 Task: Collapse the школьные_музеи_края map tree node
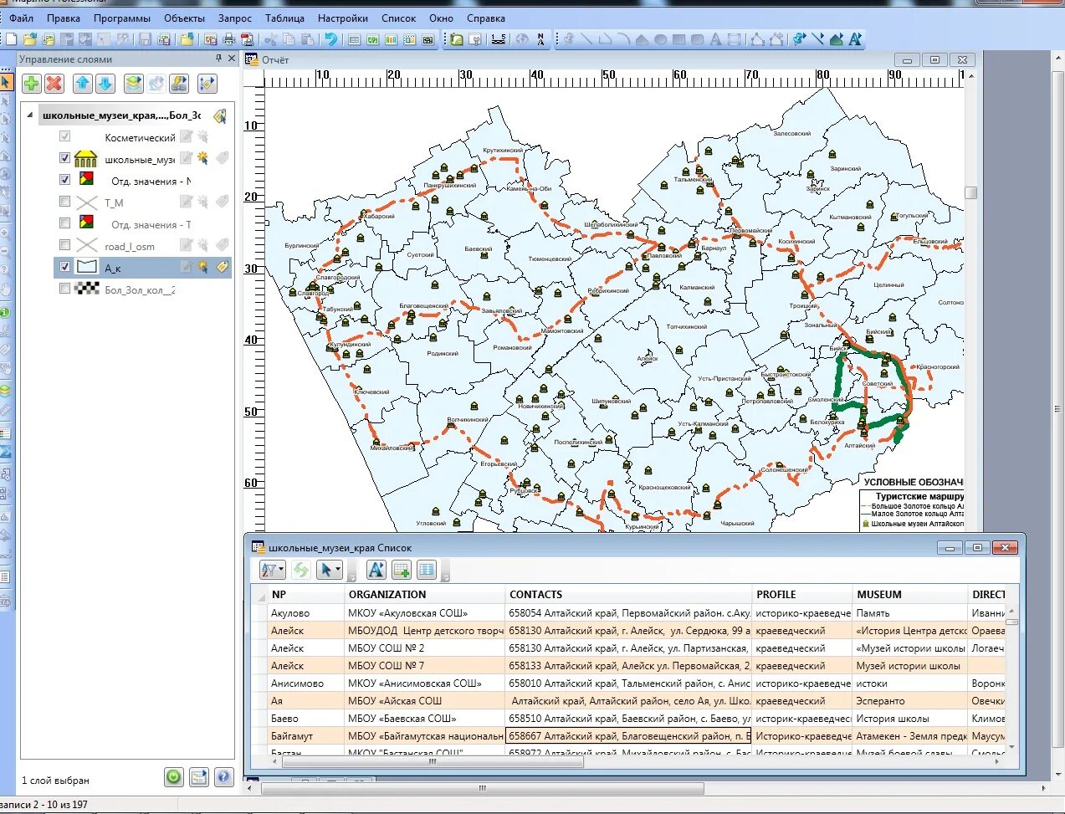(x=30, y=115)
